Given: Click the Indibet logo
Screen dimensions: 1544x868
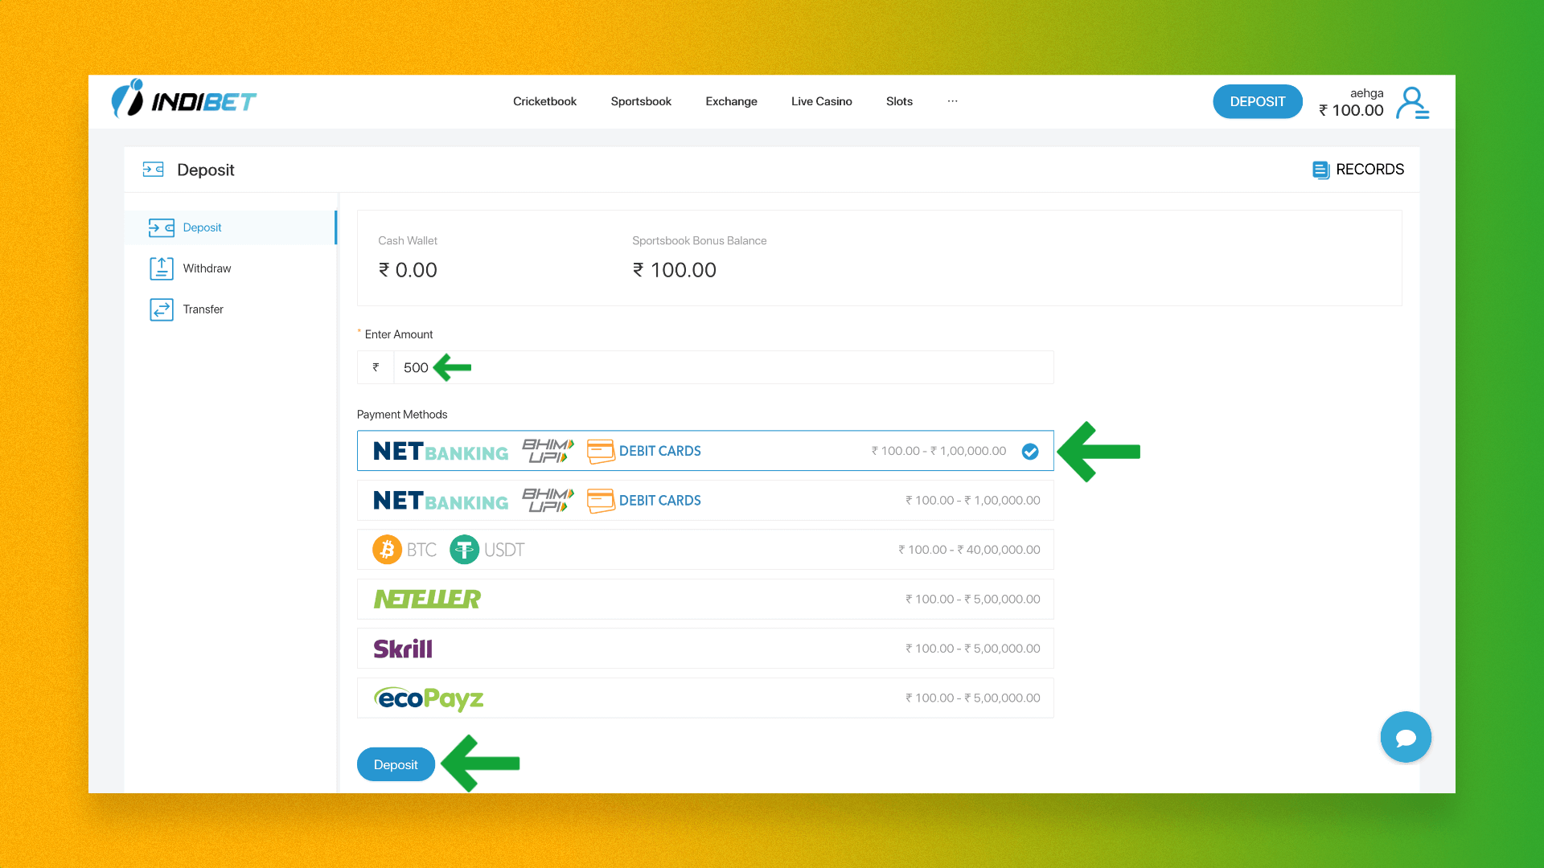Looking at the screenshot, I should point(183,100).
